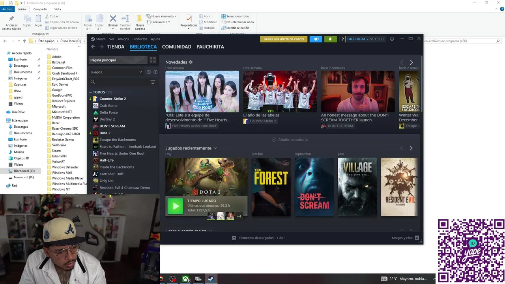Open the collections grid view icon
This screenshot has height=284, width=505.
(153, 60)
